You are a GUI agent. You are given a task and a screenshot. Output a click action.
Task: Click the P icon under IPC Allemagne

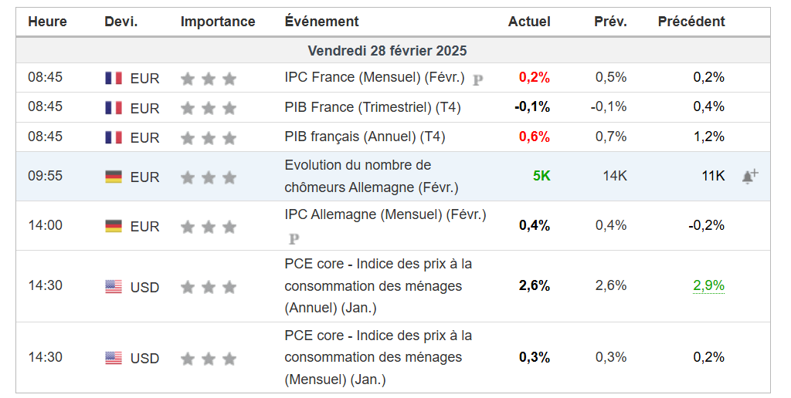click(293, 238)
